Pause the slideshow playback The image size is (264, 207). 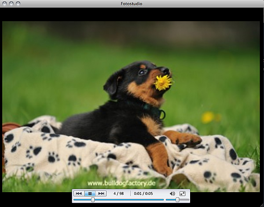pos(90,193)
